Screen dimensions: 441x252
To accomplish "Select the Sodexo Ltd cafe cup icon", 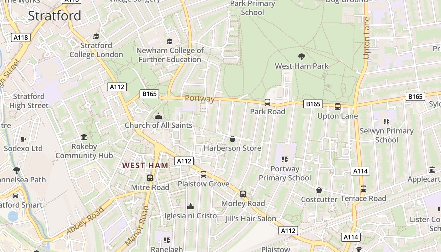I will click(23, 139).
